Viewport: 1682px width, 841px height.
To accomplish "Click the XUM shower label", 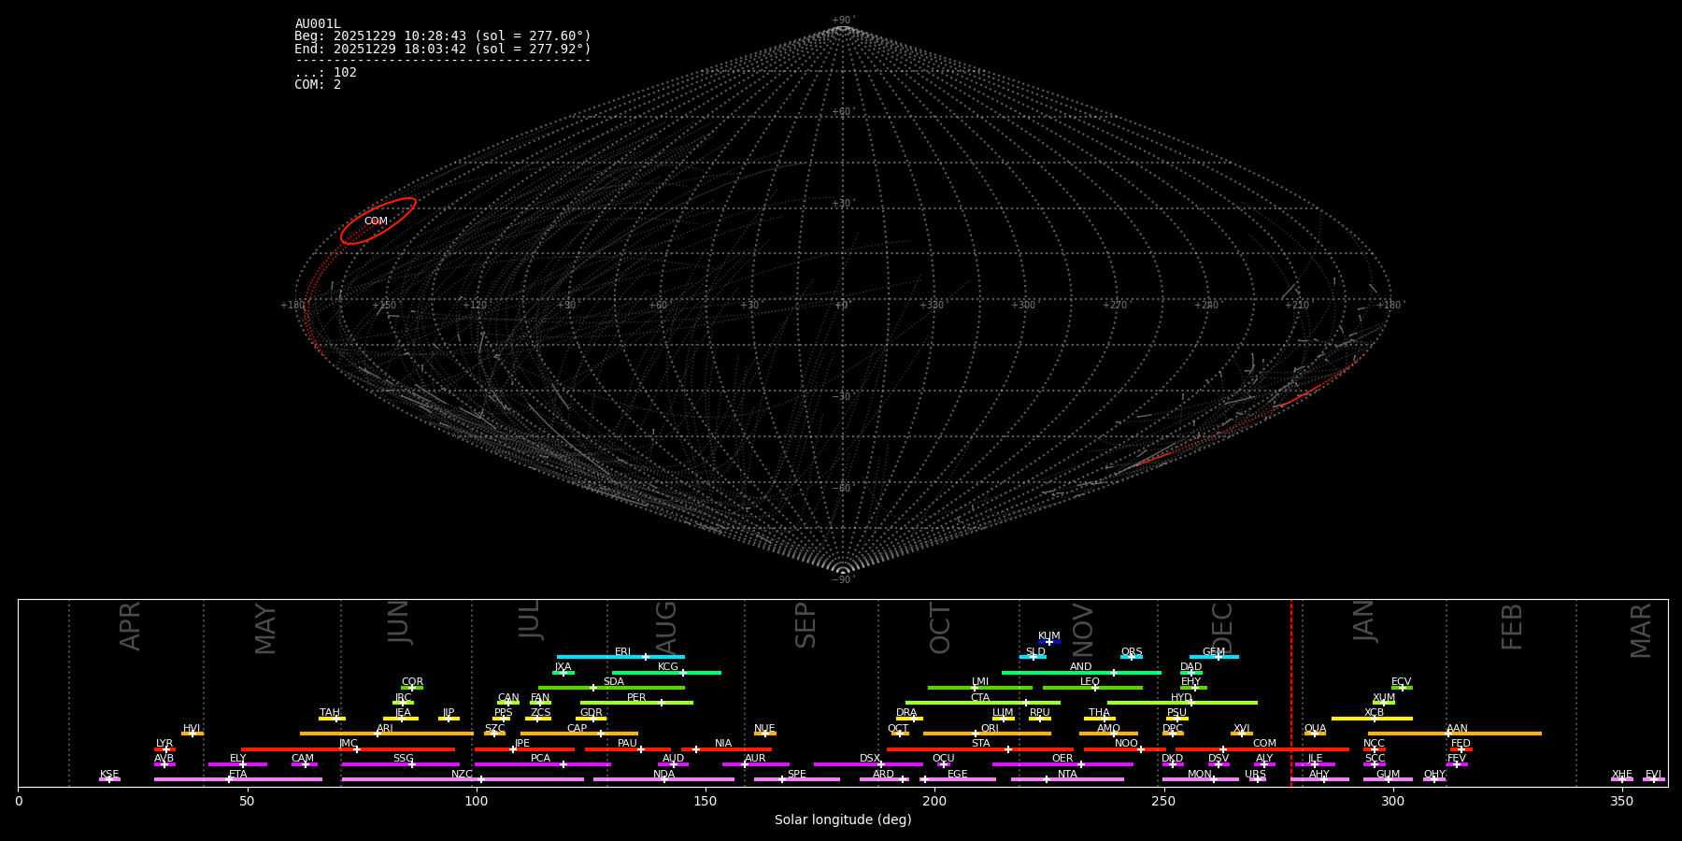I will click(1384, 698).
